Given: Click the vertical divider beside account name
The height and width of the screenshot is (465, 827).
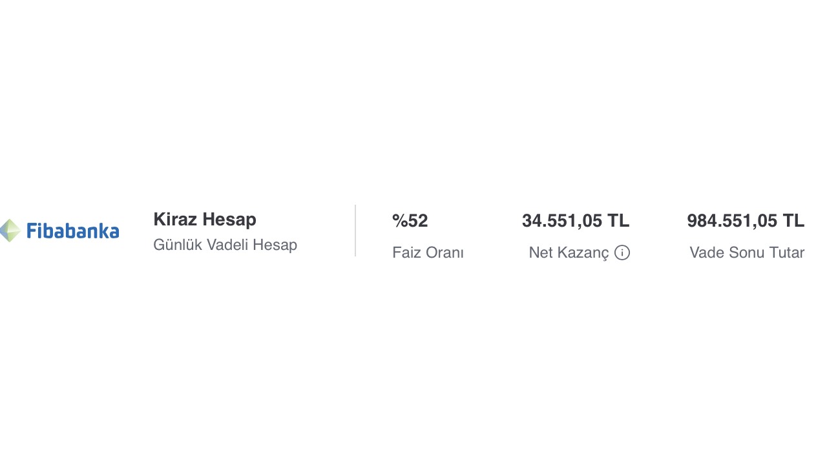Looking at the screenshot, I should [x=355, y=231].
